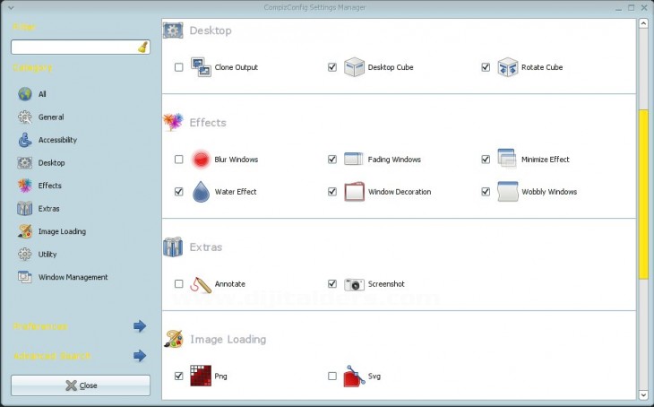The height and width of the screenshot is (407, 654).
Task: Expand the Preferences arrow
Action: 140,326
